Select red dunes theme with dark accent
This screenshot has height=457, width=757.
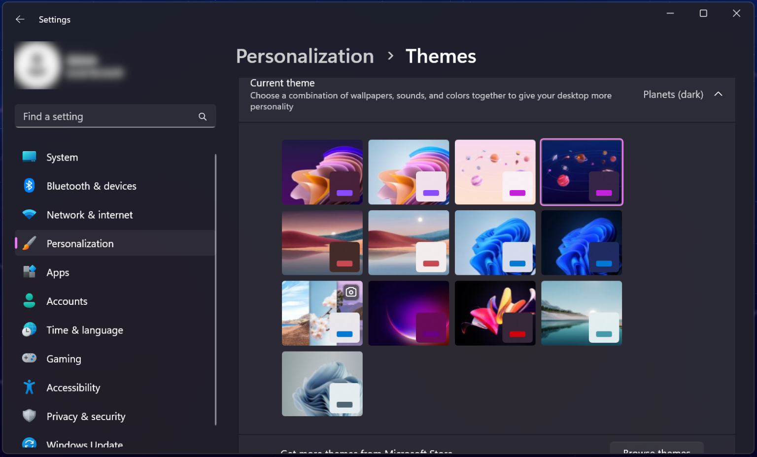tap(322, 243)
